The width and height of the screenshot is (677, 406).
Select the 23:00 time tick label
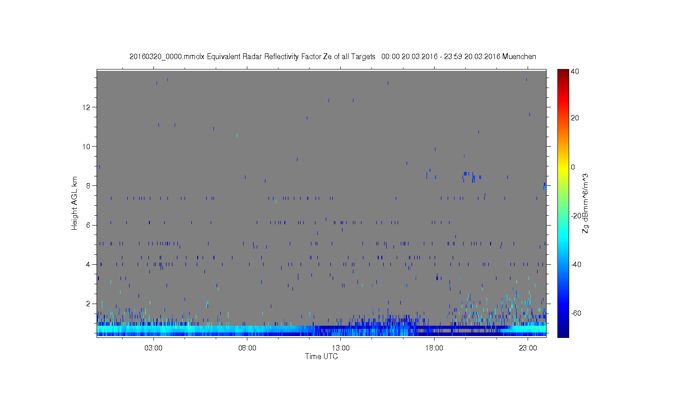(528, 348)
